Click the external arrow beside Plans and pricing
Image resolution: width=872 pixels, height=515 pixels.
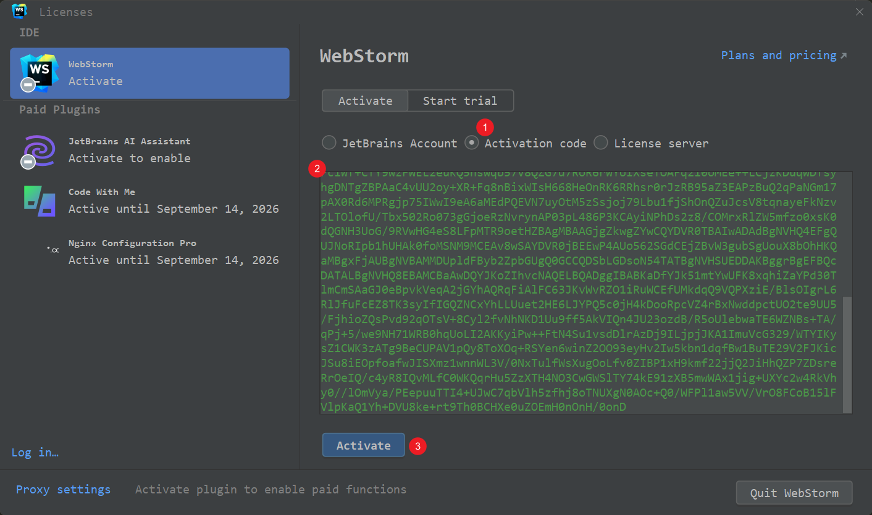[x=844, y=56]
